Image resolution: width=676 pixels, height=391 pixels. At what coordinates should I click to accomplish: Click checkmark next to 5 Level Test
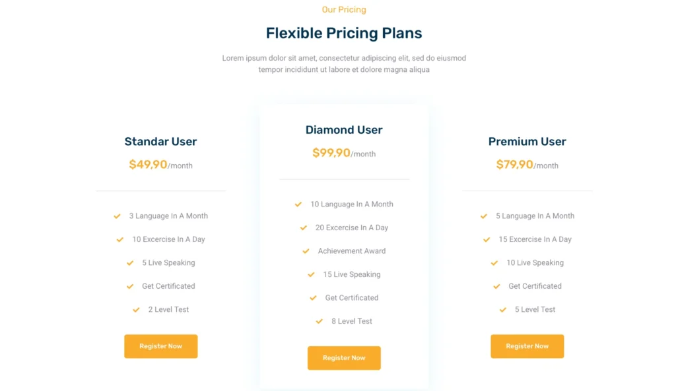503,310
